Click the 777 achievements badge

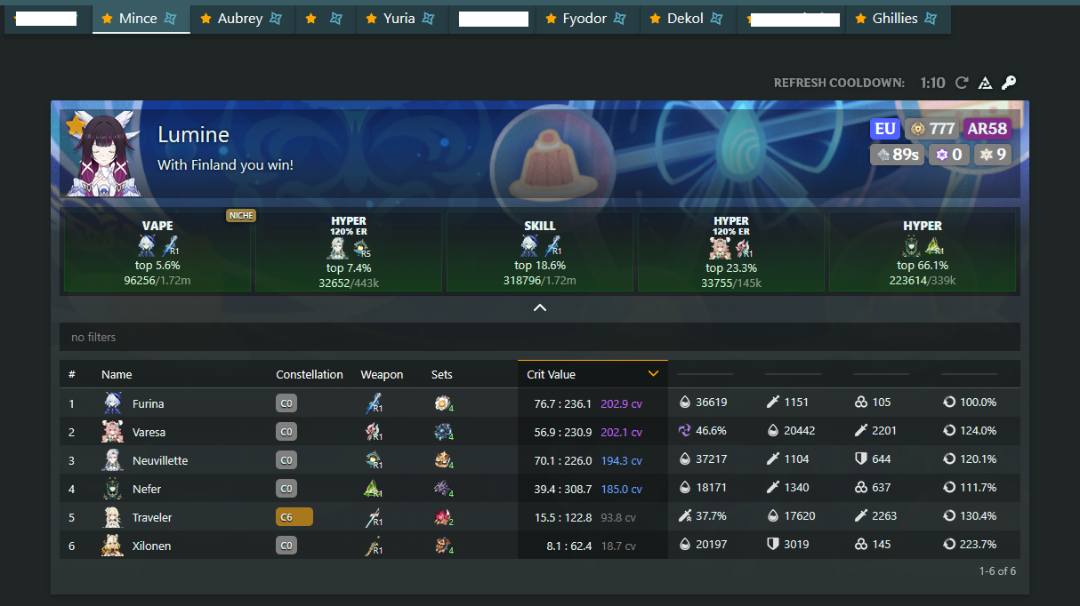(931, 129)
